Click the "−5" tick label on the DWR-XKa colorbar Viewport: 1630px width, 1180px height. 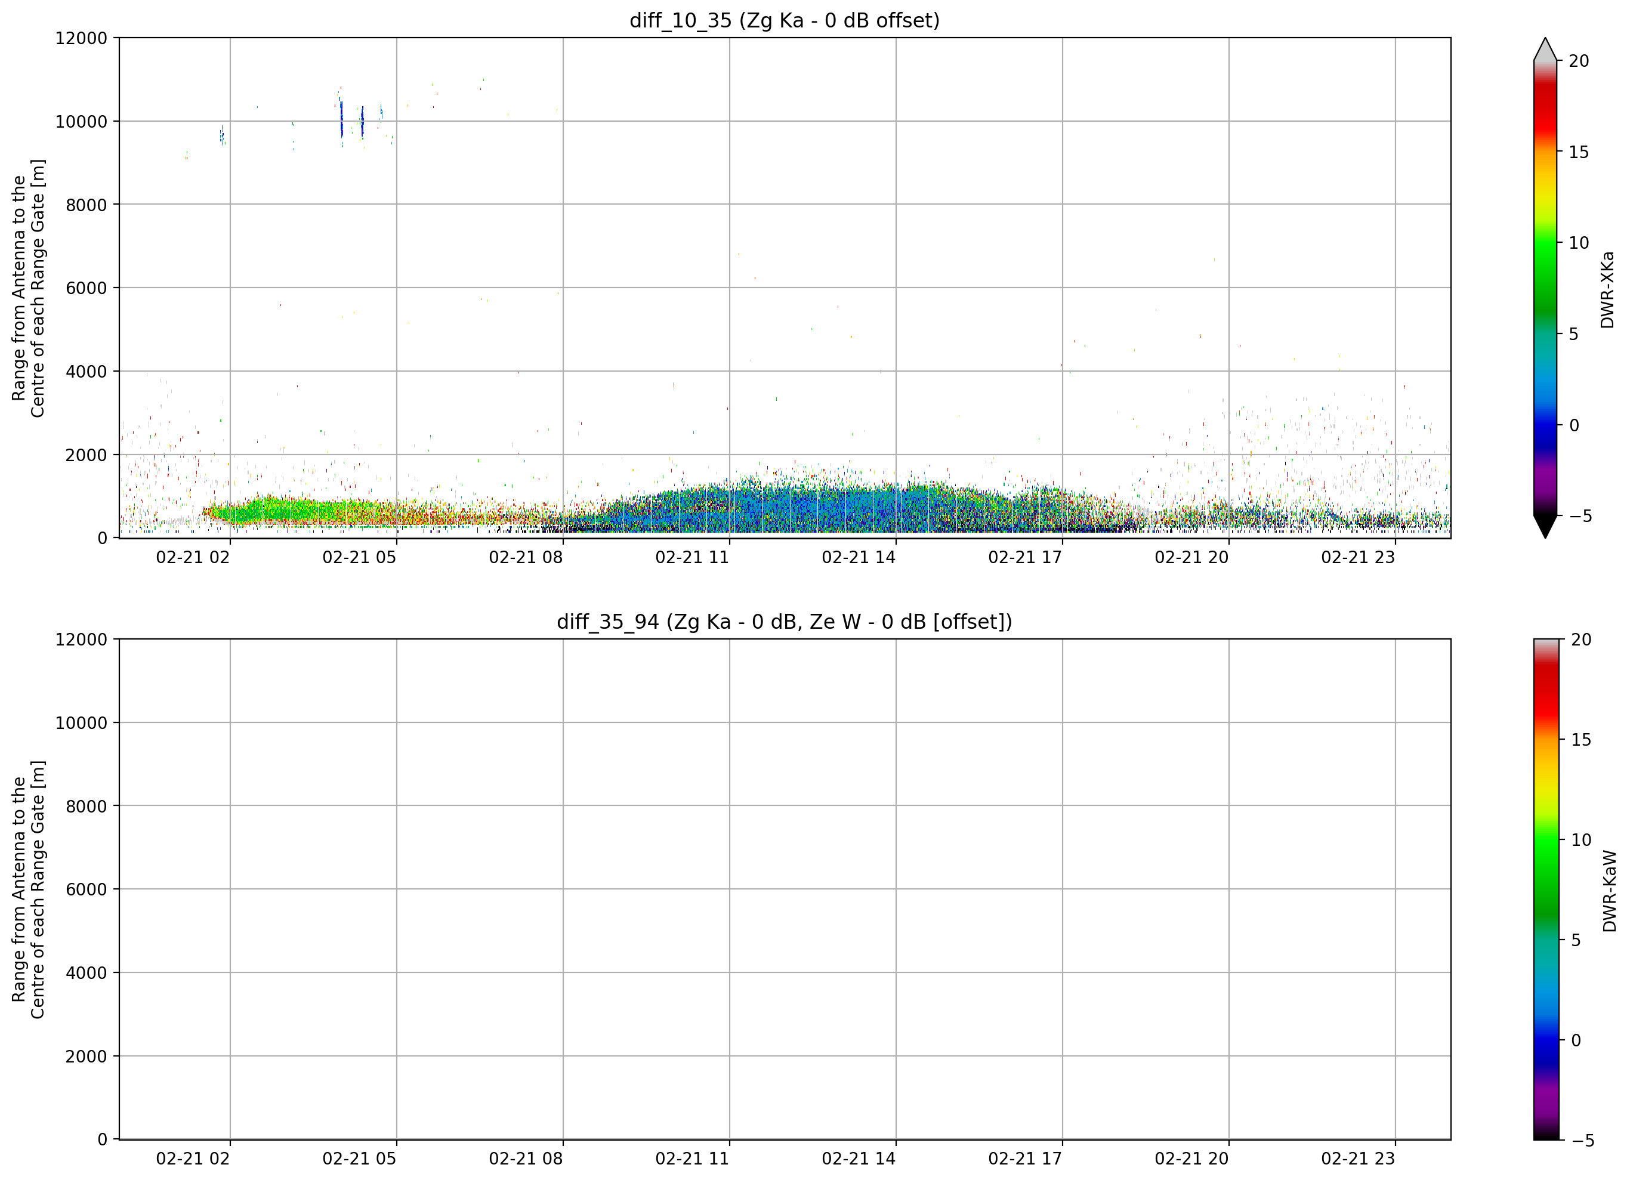(1580, 516)
